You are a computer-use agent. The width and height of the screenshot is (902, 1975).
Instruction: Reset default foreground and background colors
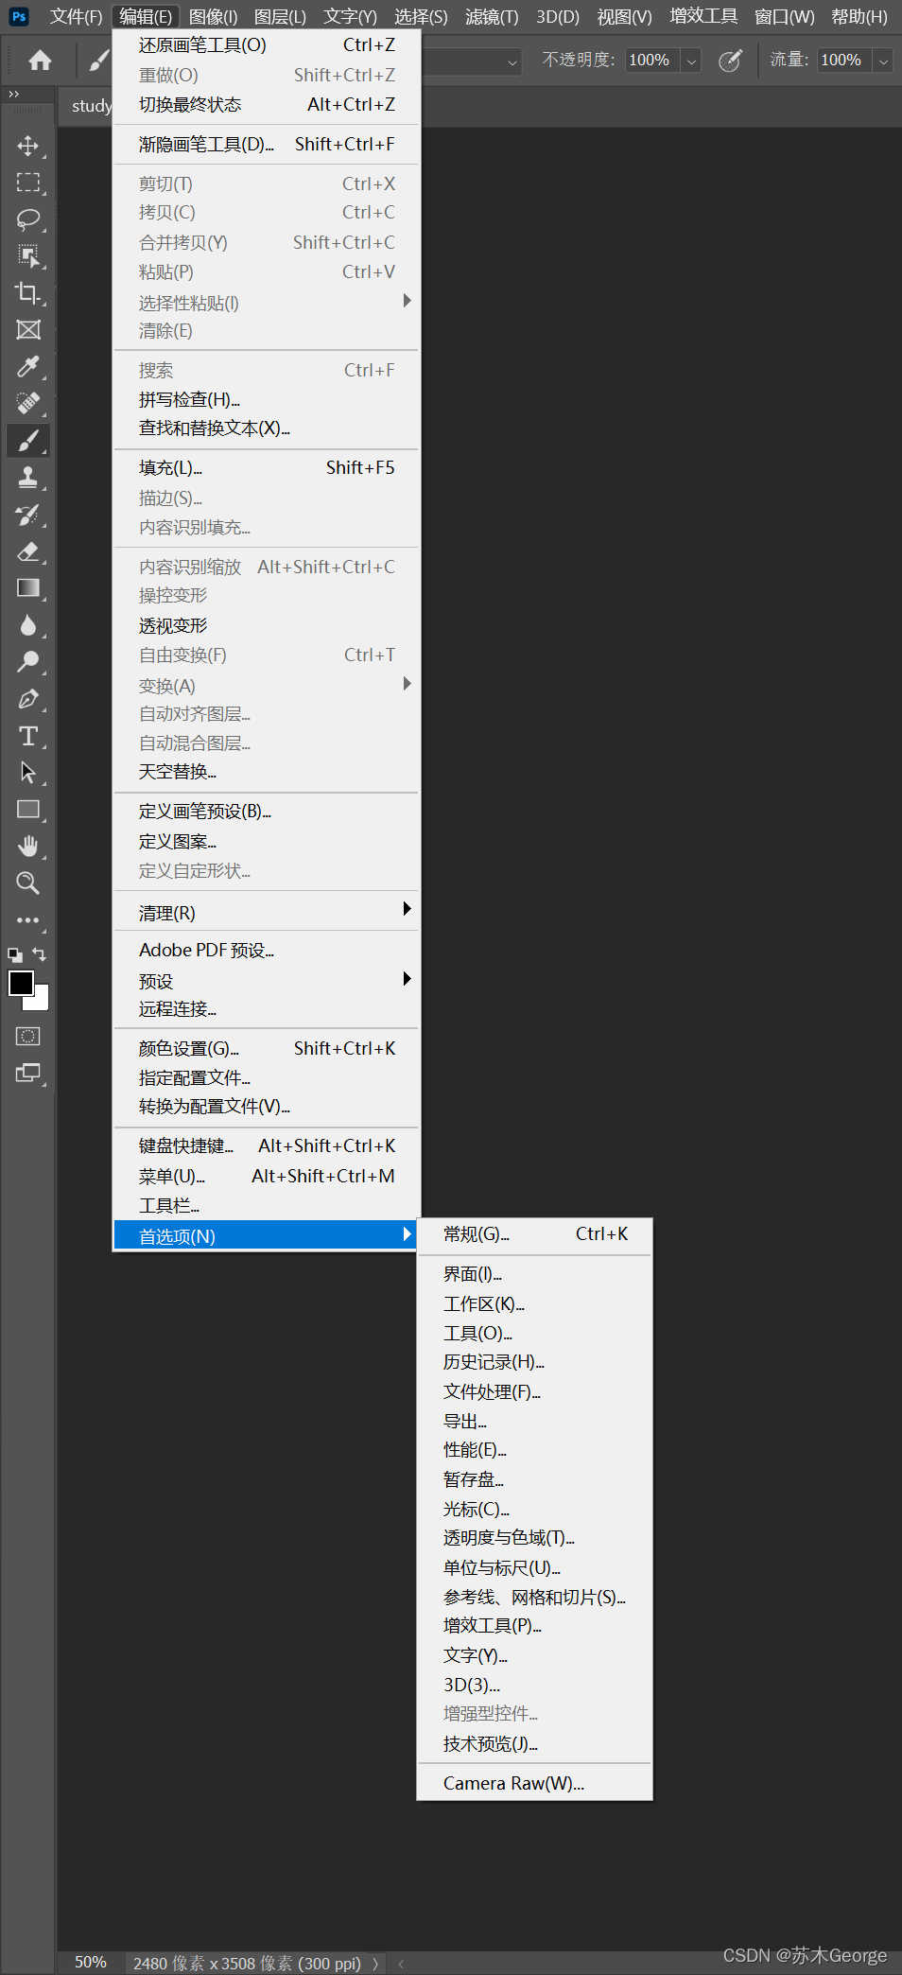coord(15,955)
